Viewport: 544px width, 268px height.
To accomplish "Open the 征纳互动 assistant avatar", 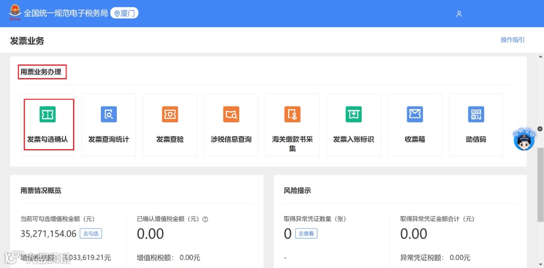I will (524, 140).
